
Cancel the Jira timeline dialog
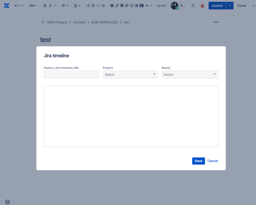tap(213, 161)
